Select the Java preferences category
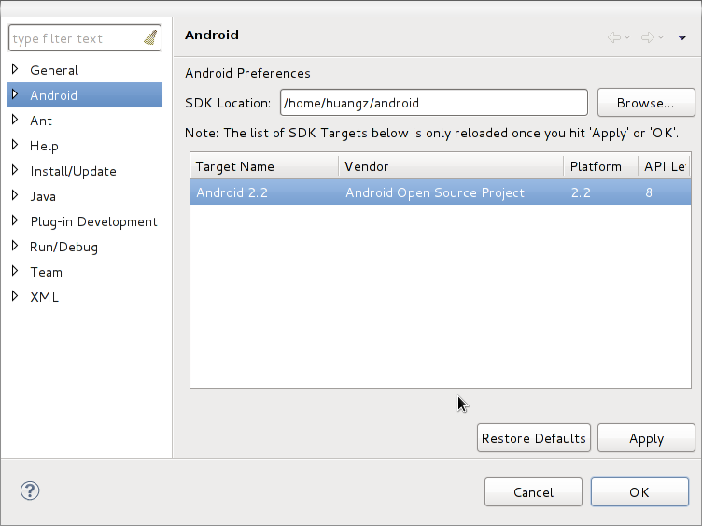Image resolution: width=702 pixels, height=526 pixels. (43, 196)
